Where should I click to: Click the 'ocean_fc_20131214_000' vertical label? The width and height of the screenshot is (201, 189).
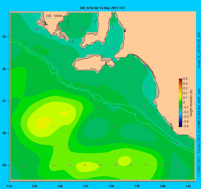199,50
